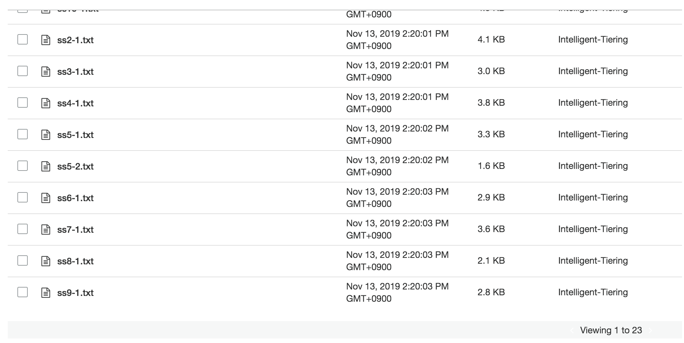
Task: Check the box for ss2-1.txt
Action: 23,39
